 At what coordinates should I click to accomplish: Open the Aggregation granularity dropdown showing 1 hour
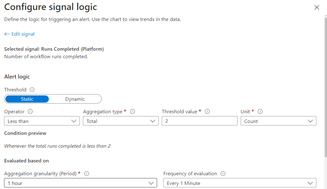[80, 183]
